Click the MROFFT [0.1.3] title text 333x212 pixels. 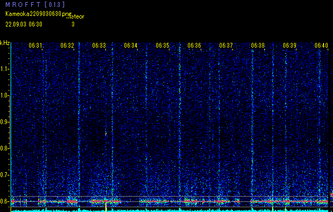tap(35, 4)
